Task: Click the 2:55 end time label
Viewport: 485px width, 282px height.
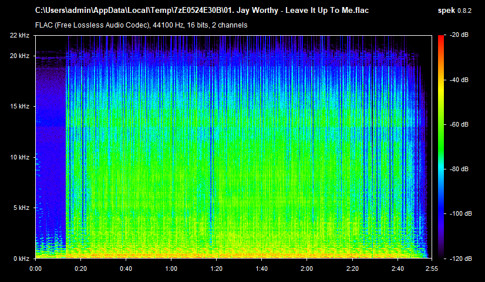Action: coord(432,269)
